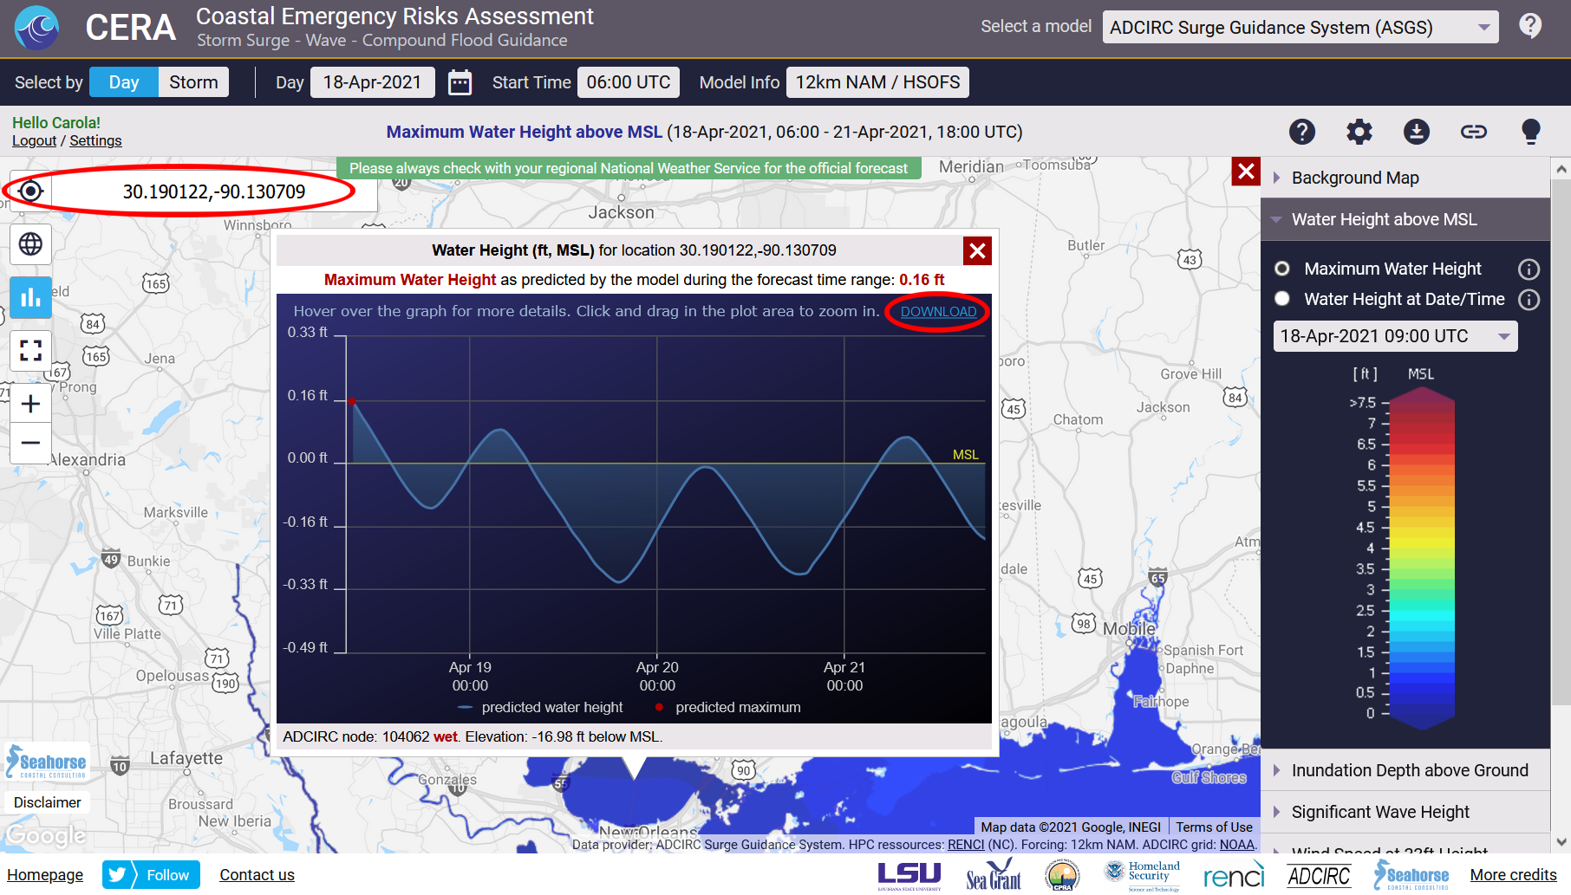Image resolution: width=1571 pixels, height=895 pixels.
Task: Open the chart/graph tool on map sidebar
Action: point(30,297)
